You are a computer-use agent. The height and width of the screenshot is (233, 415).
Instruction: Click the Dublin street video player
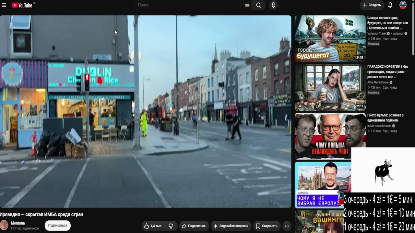pyautogui.click(x=146, y=111)
